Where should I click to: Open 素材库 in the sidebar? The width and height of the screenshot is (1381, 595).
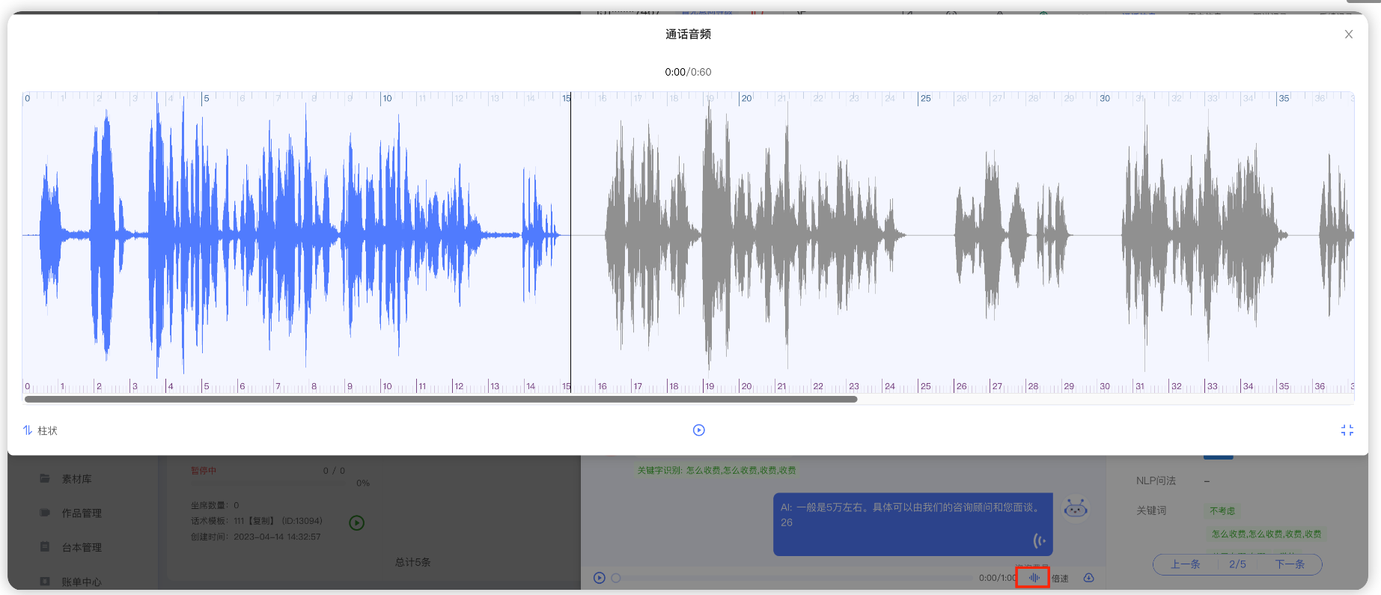[76, 479]
